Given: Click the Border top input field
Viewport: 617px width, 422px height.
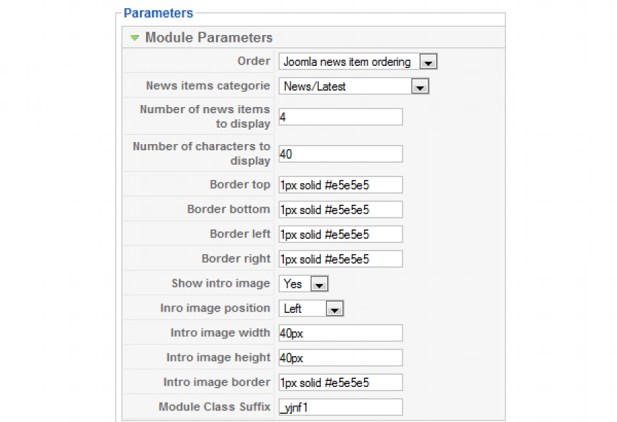Looking at the screenshot, I should click(340, 185).
